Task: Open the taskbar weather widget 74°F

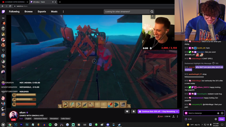Action: pos(193,125)
